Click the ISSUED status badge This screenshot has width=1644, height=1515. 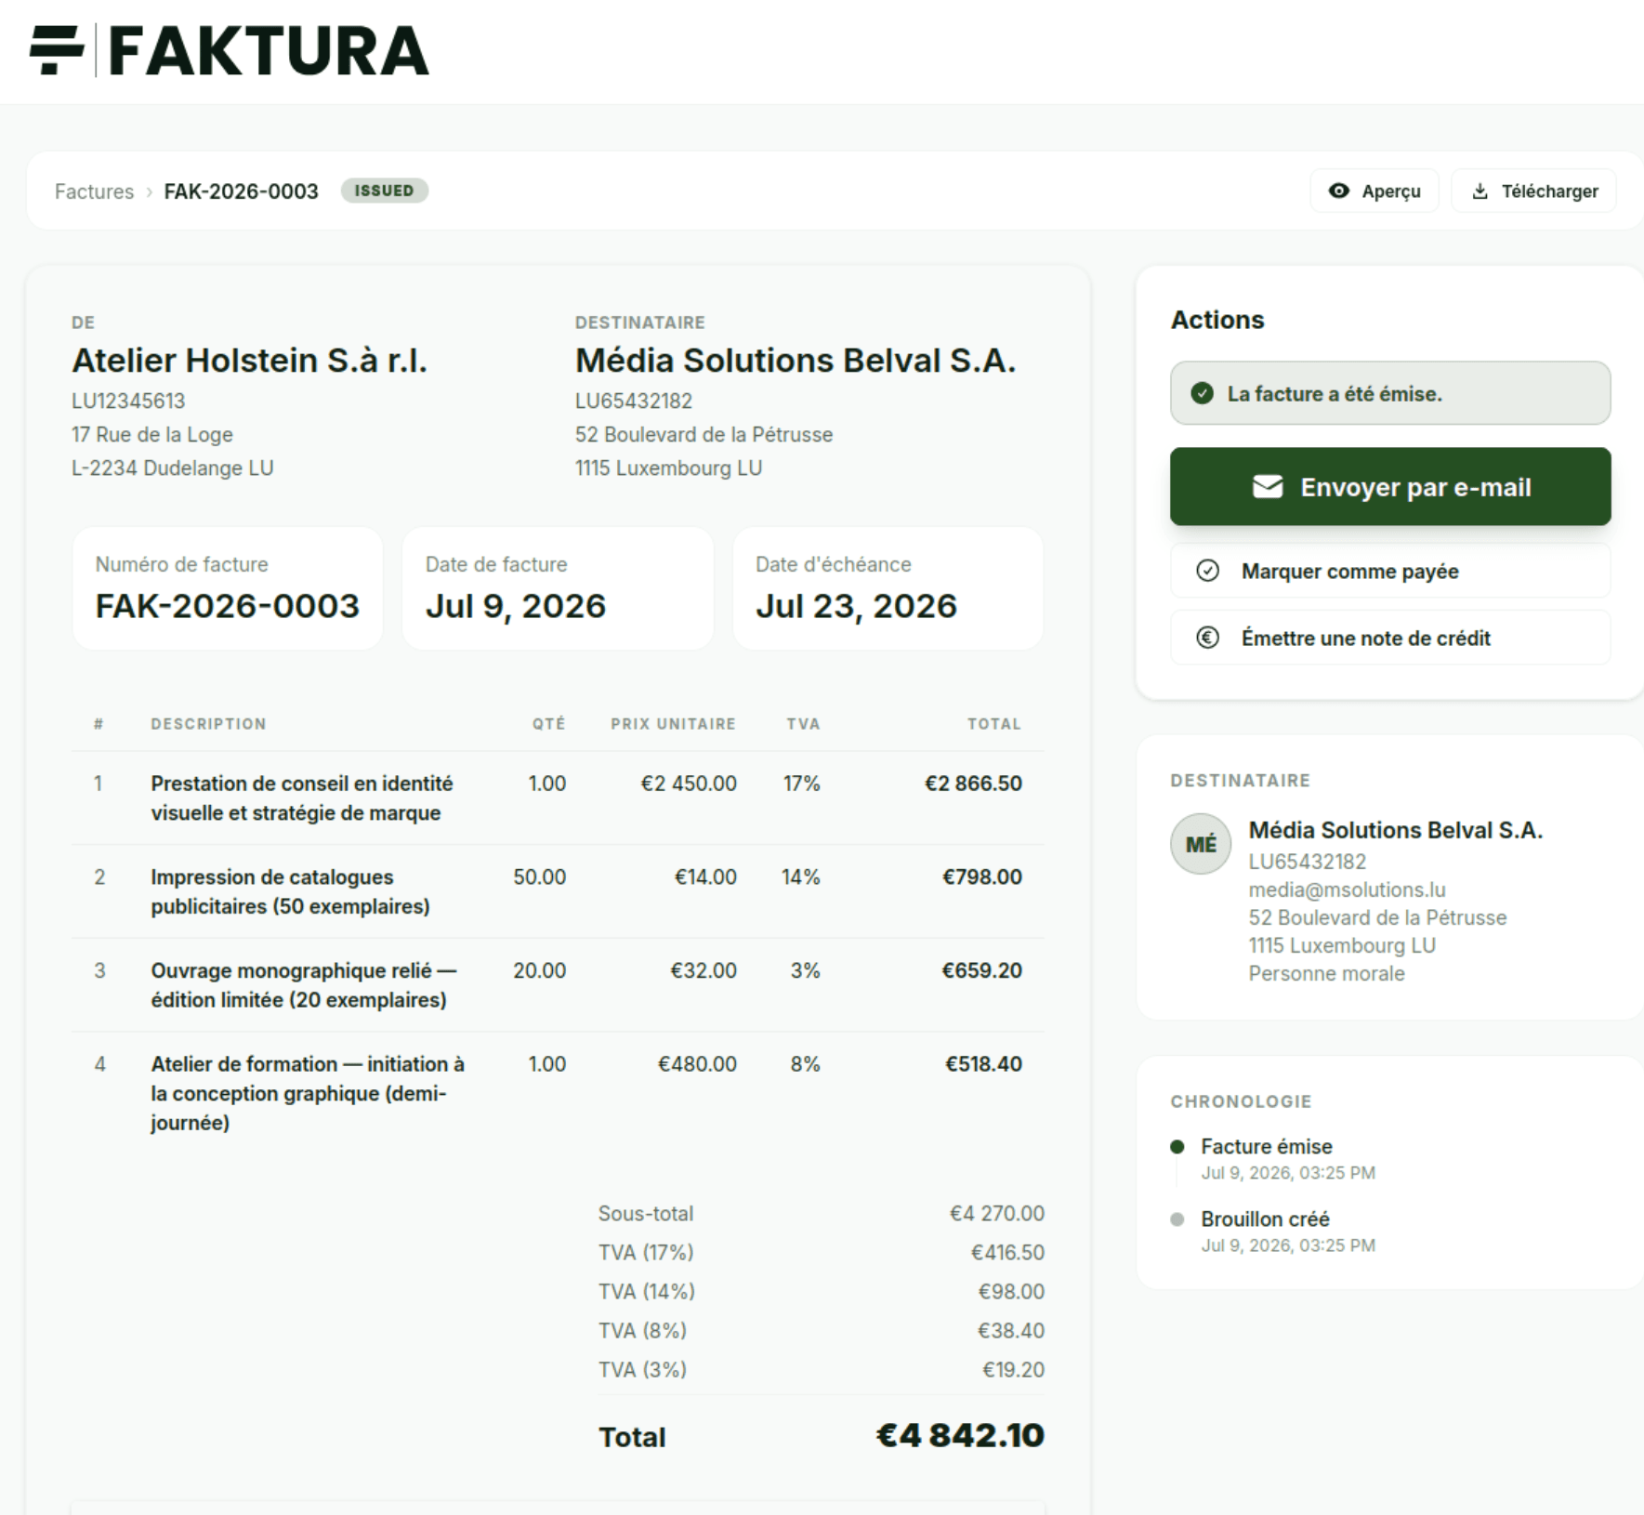tap(384, 191)
